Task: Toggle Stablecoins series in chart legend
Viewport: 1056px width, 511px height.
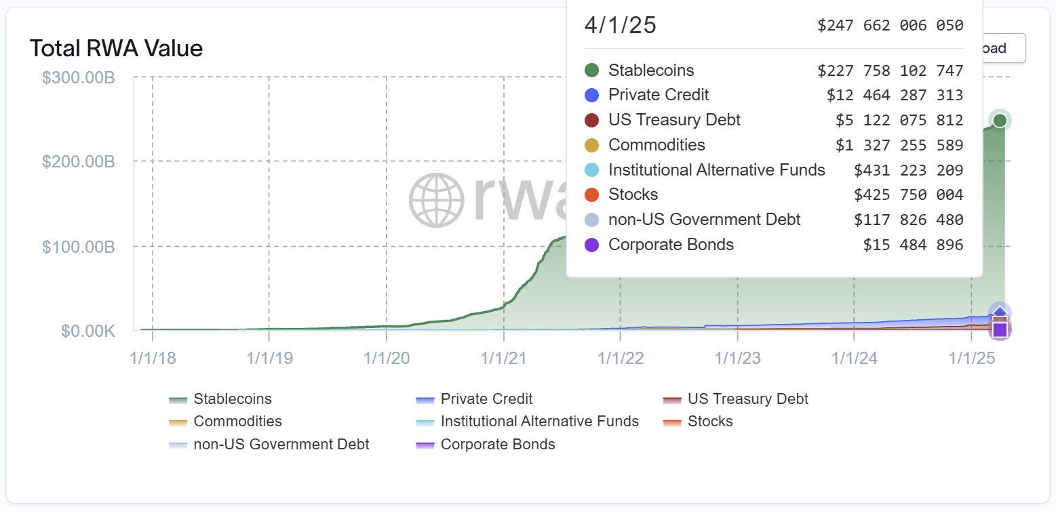Action: click(x=220, y=399)
